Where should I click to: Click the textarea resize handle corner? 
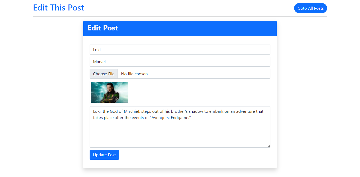(x=269, y=146)
